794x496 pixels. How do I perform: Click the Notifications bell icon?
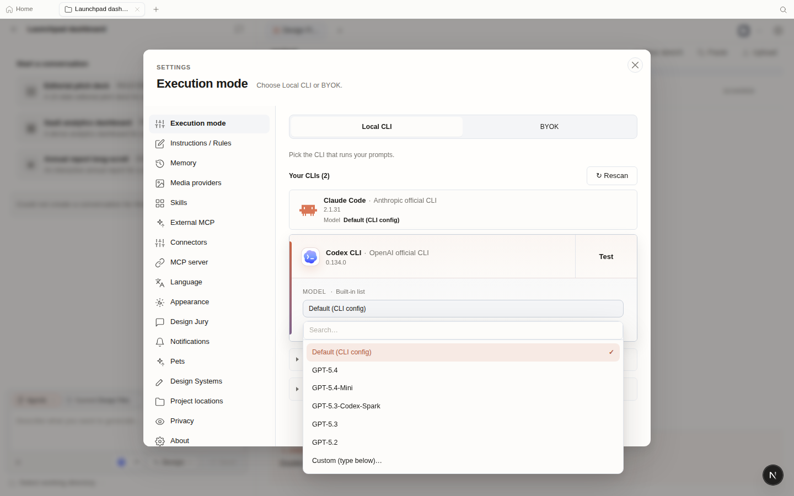pyautogui.click(x=160, y=342)
